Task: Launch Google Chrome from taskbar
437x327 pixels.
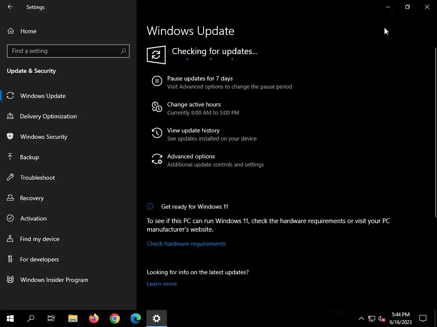Action: 114,318
